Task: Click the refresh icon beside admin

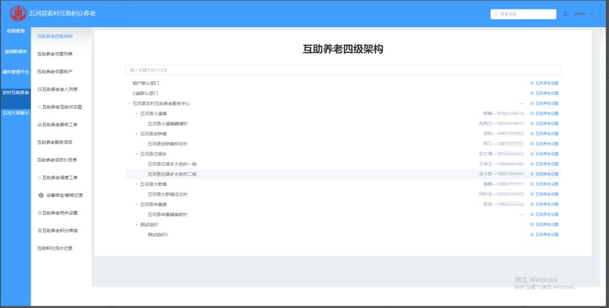Action: [565, 14]
